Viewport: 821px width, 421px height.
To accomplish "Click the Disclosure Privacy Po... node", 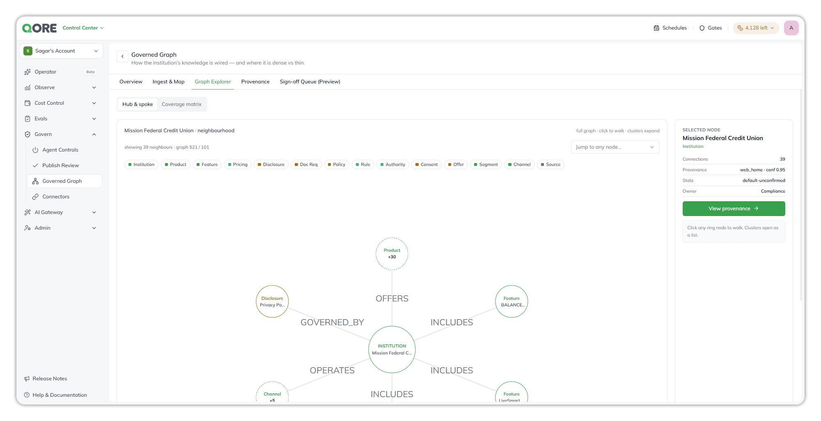I will (272, 301).
